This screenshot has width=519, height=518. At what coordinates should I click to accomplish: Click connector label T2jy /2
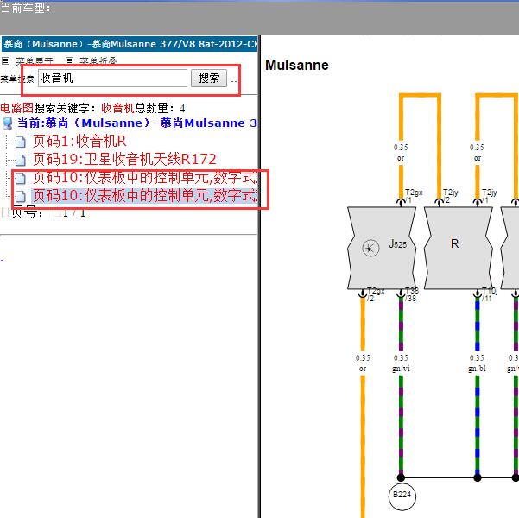click(451, 196)
